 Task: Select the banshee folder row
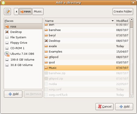(87, 30)
